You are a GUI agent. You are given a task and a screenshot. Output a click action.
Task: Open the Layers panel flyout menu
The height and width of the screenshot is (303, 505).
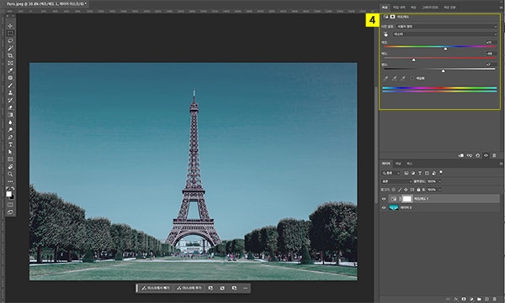point(501,164)
